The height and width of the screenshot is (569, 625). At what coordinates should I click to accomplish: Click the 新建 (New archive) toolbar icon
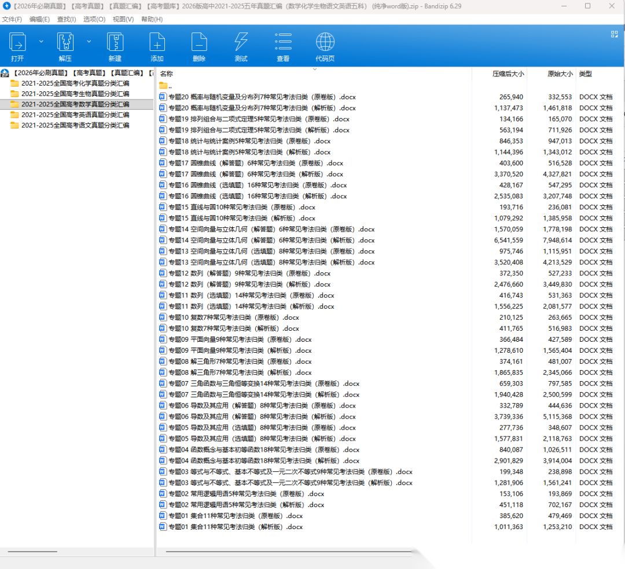coord(115,43)
